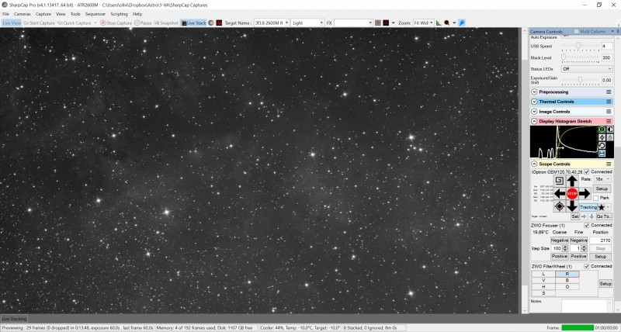Click the FilterWheel Setup button
The width and height of the screenshot is (621, 332).
pyautogui.click(x=605, y=284)
